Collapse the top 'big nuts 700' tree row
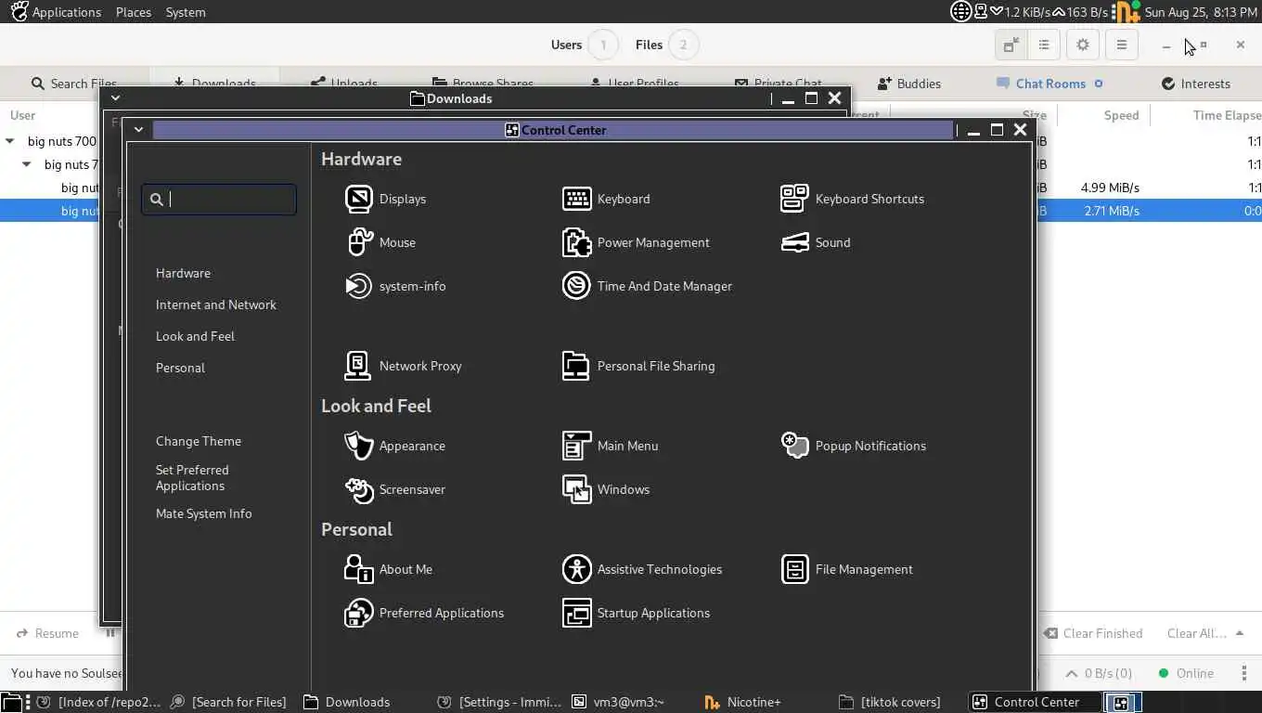Screen dimensions: 1262x713 point(10,141)
